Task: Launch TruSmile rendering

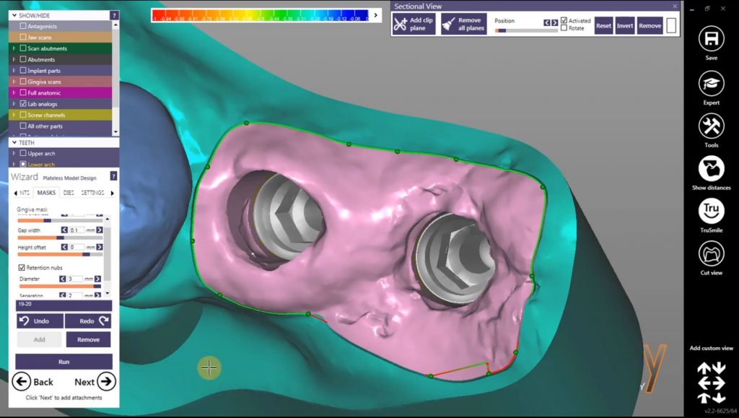Action: click(x=711, y=211)
